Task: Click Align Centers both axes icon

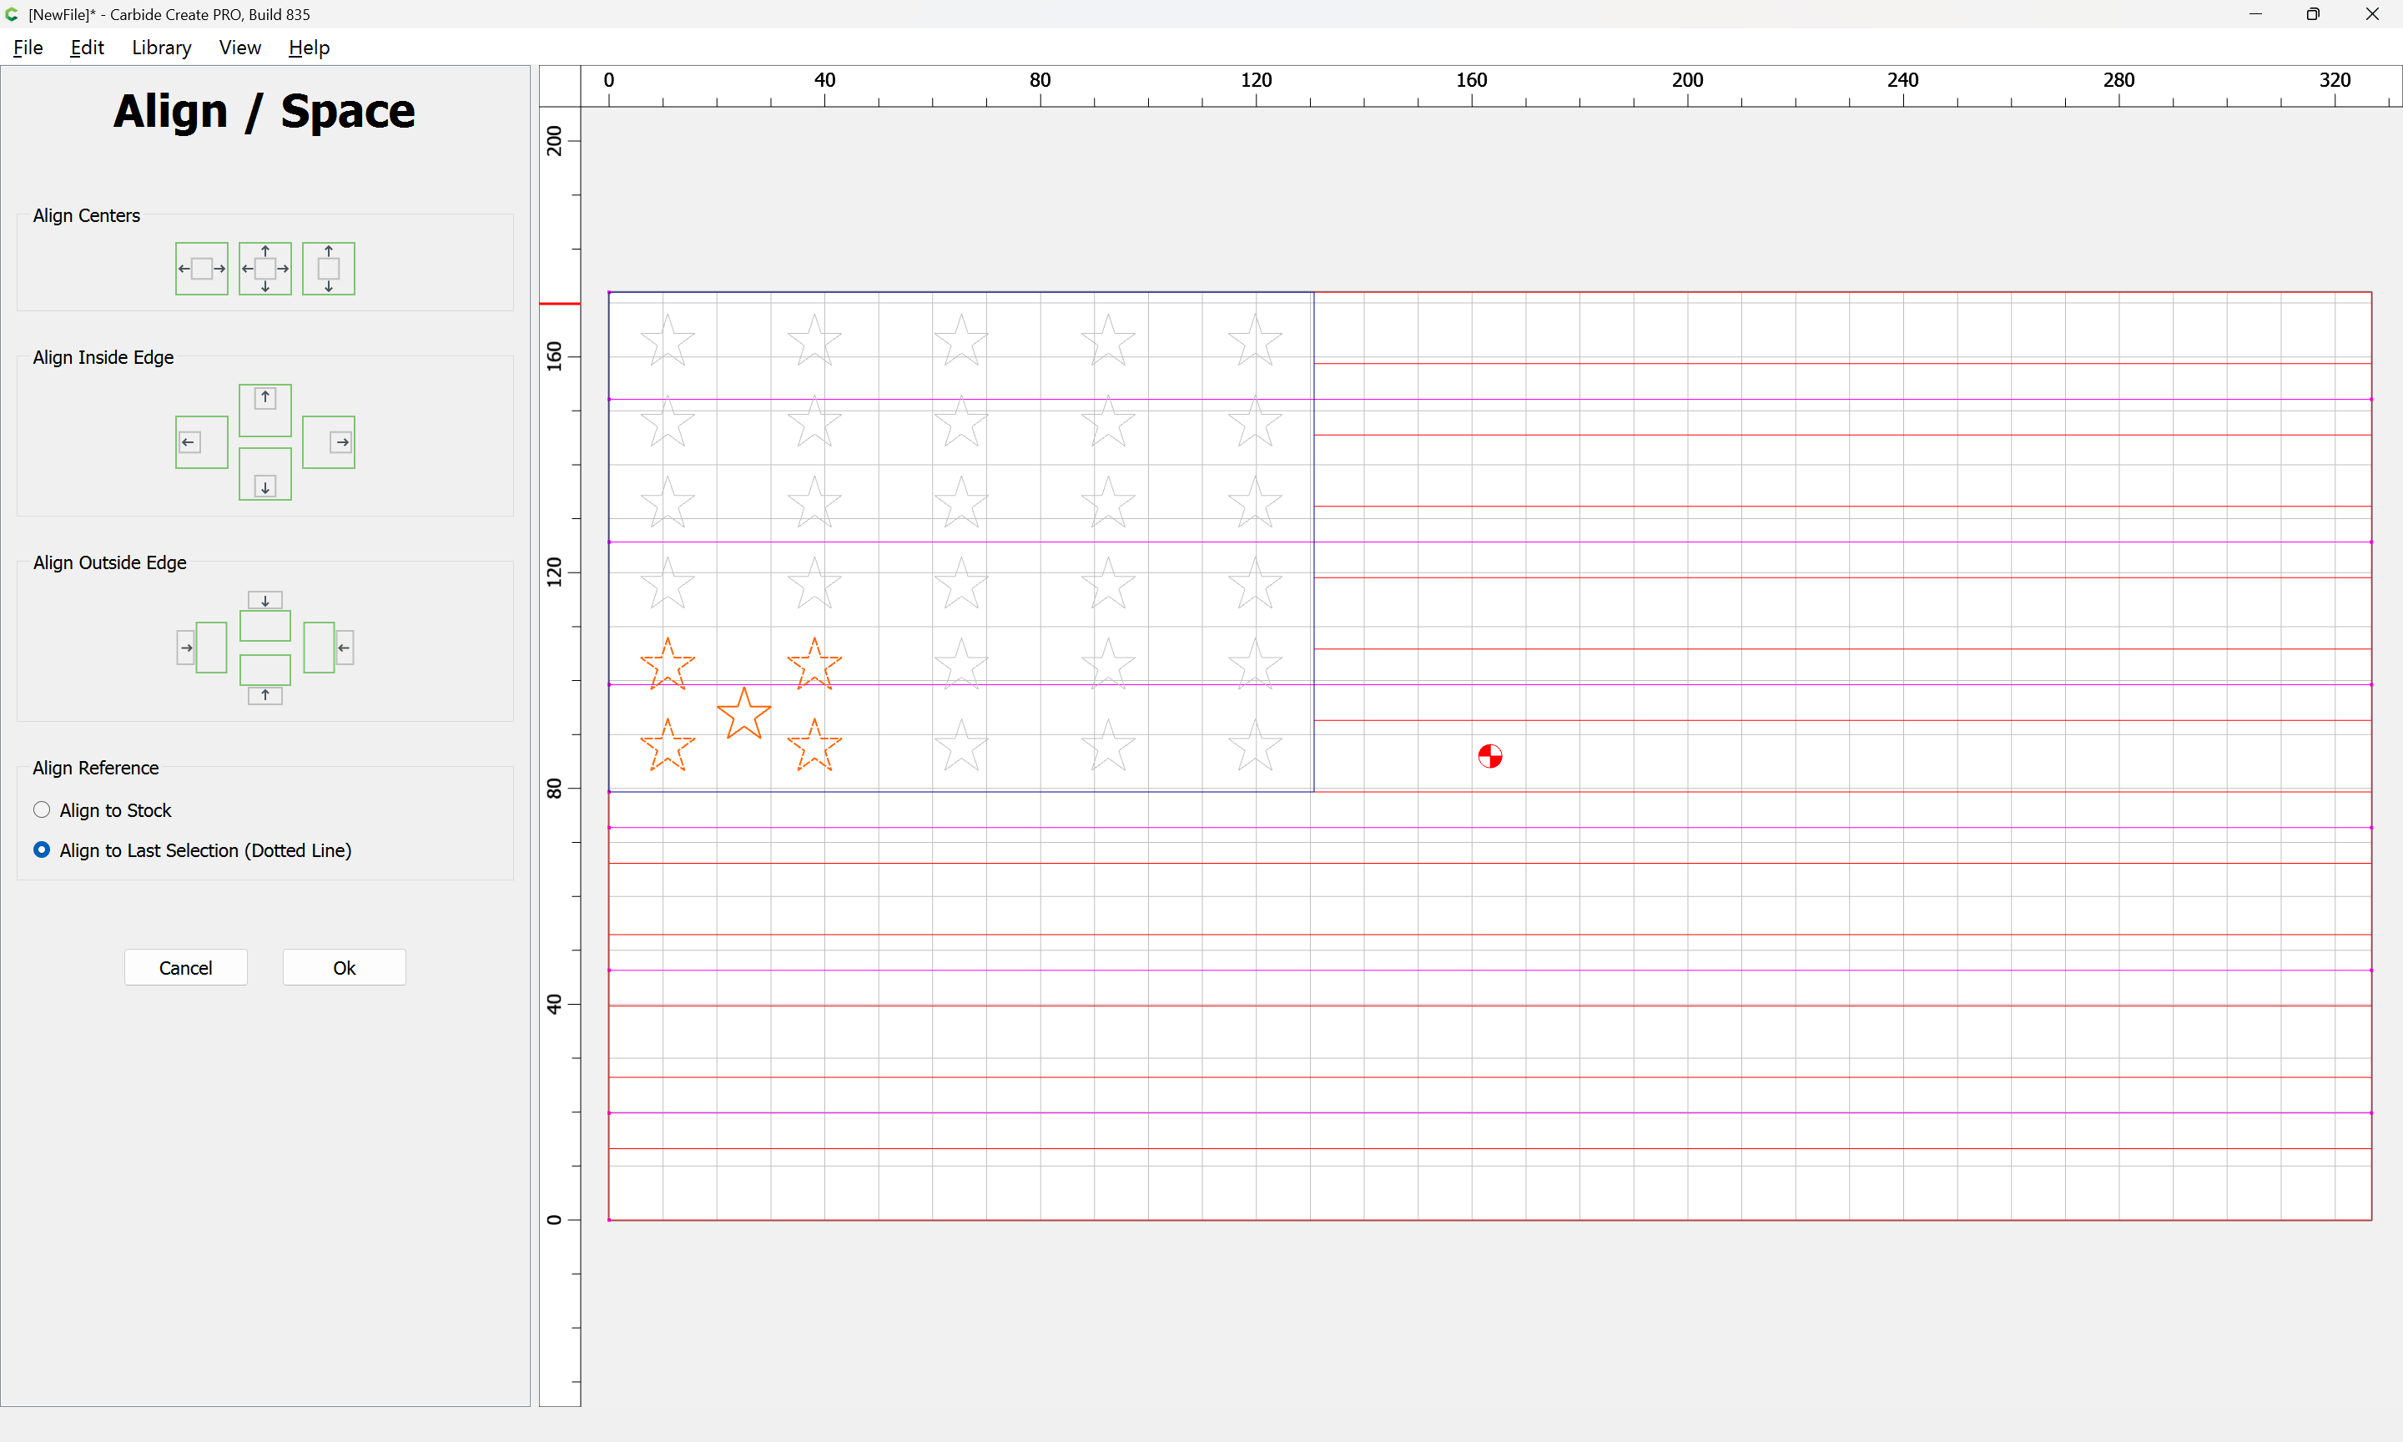Action: [x=265, y=268]
